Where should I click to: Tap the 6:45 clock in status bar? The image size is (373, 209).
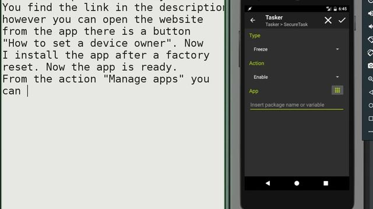pos(343,9)
